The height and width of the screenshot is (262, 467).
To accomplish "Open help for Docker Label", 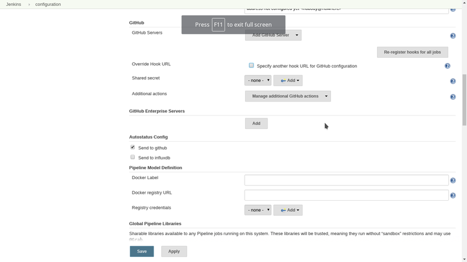I will point(453,180).
